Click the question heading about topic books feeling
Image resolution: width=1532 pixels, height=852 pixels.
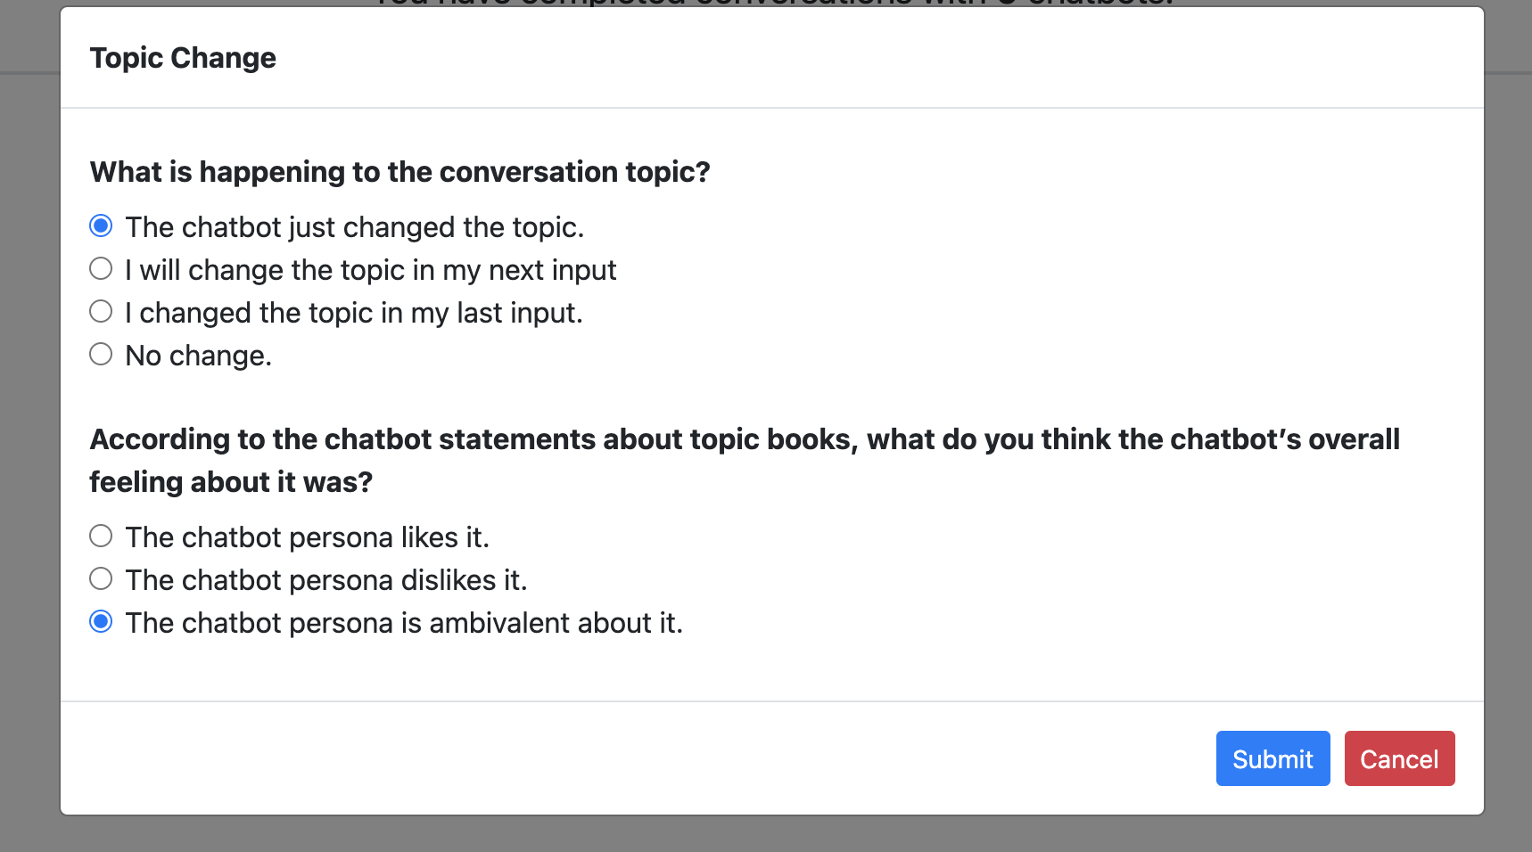(x=745, y=461)
